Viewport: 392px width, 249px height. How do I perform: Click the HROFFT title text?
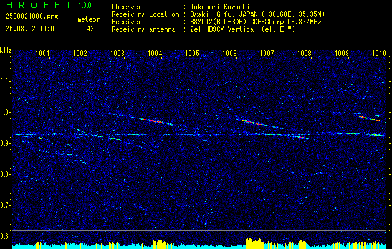point(39,5)
